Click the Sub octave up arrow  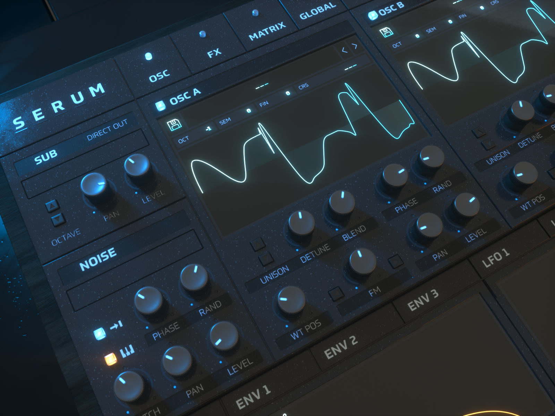click(x=52, y=206)
